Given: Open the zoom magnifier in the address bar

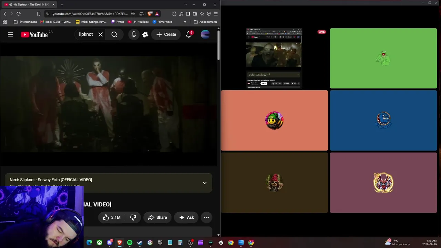Looking at the screenshot, I should (133, 14).
